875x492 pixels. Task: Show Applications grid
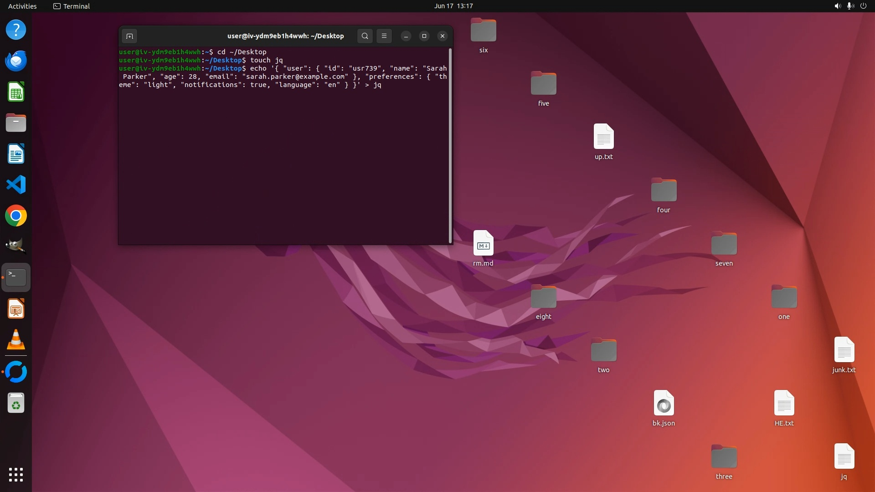coord(16,474)
